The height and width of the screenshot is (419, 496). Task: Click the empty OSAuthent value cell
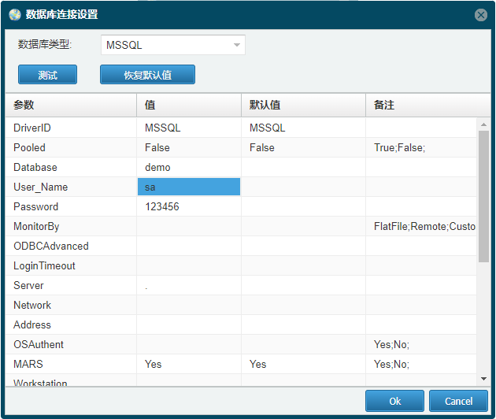[189, 344]
